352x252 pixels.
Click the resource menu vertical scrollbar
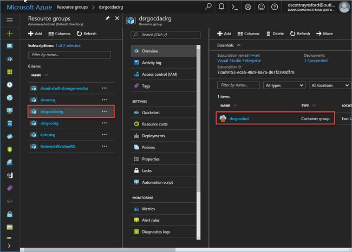pyautogui.click(x=198, y=120)
